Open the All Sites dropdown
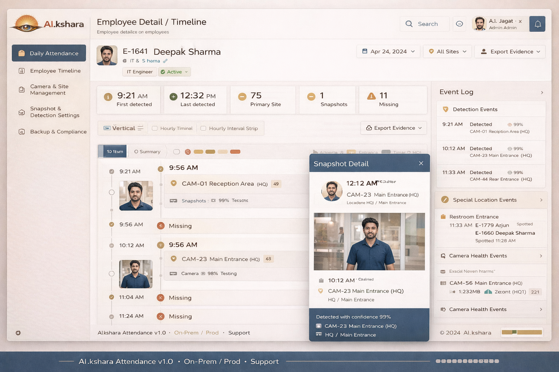 coord(447,52)
